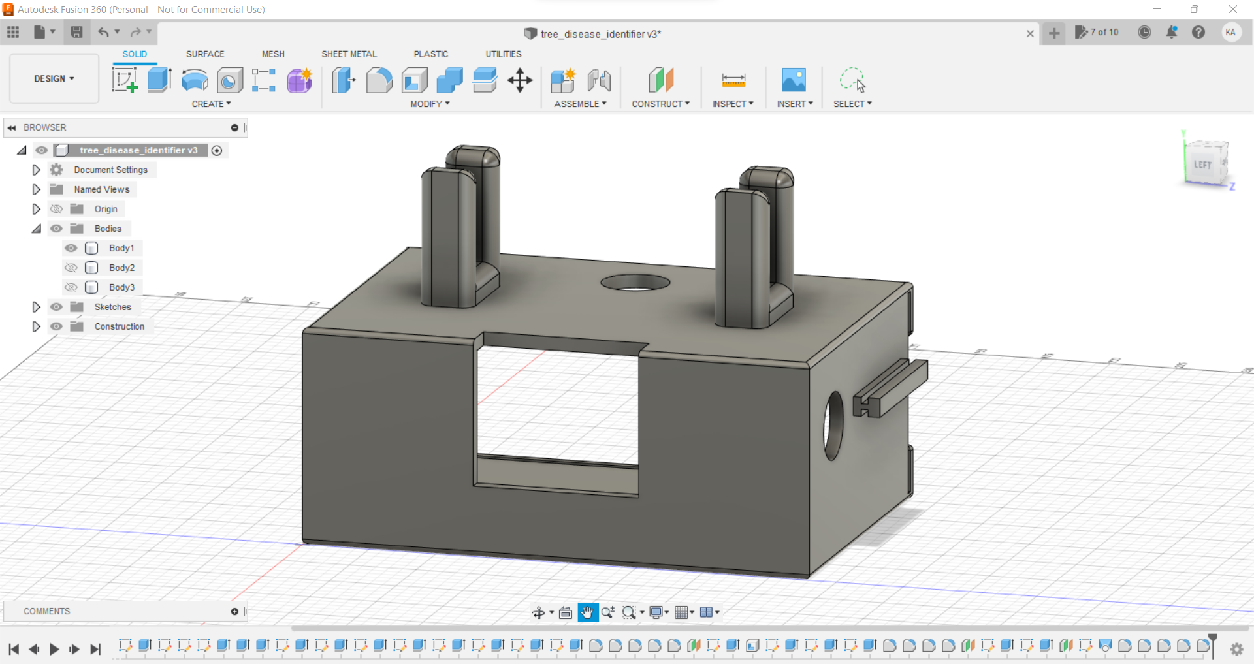Screen dimensions: 1254x664
Task: Switch to the UTILITIES tab
Action: tap(504, 54)
